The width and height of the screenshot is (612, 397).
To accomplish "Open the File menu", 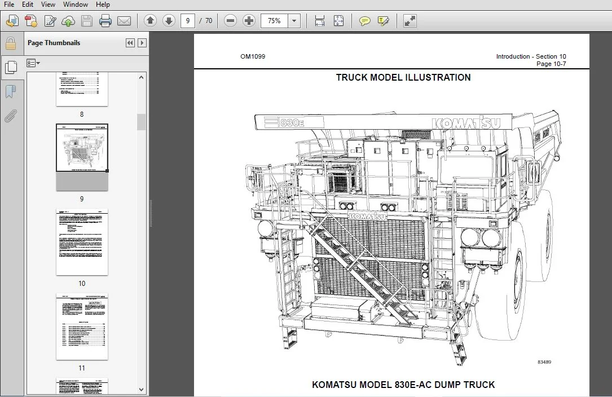I will 8,5.
